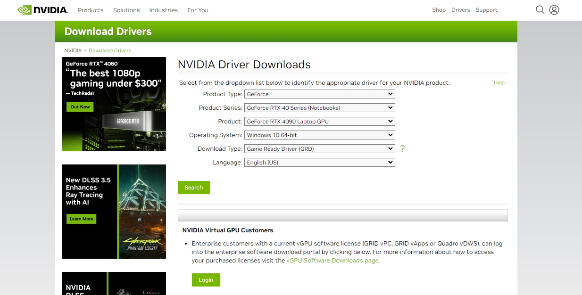Open the Product dropdown showing RTX 4090 Laptop GPU
This screenshot has height=295, width=582.
319,122
